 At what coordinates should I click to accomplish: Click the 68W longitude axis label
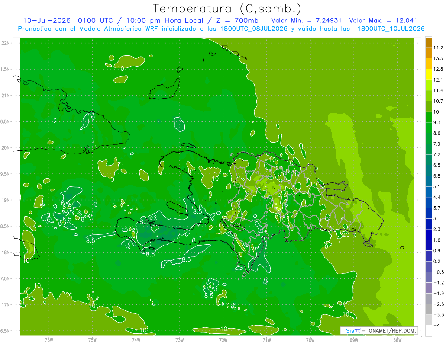pyautogui.click(x=397, y=340)
